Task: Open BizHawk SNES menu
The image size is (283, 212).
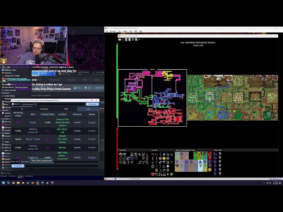Action: (x=136, y=31)
